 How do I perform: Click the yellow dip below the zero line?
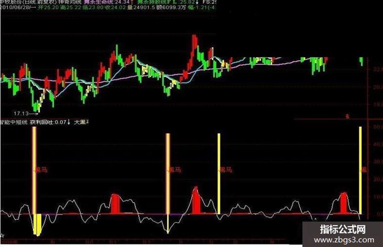click(37, 225)
